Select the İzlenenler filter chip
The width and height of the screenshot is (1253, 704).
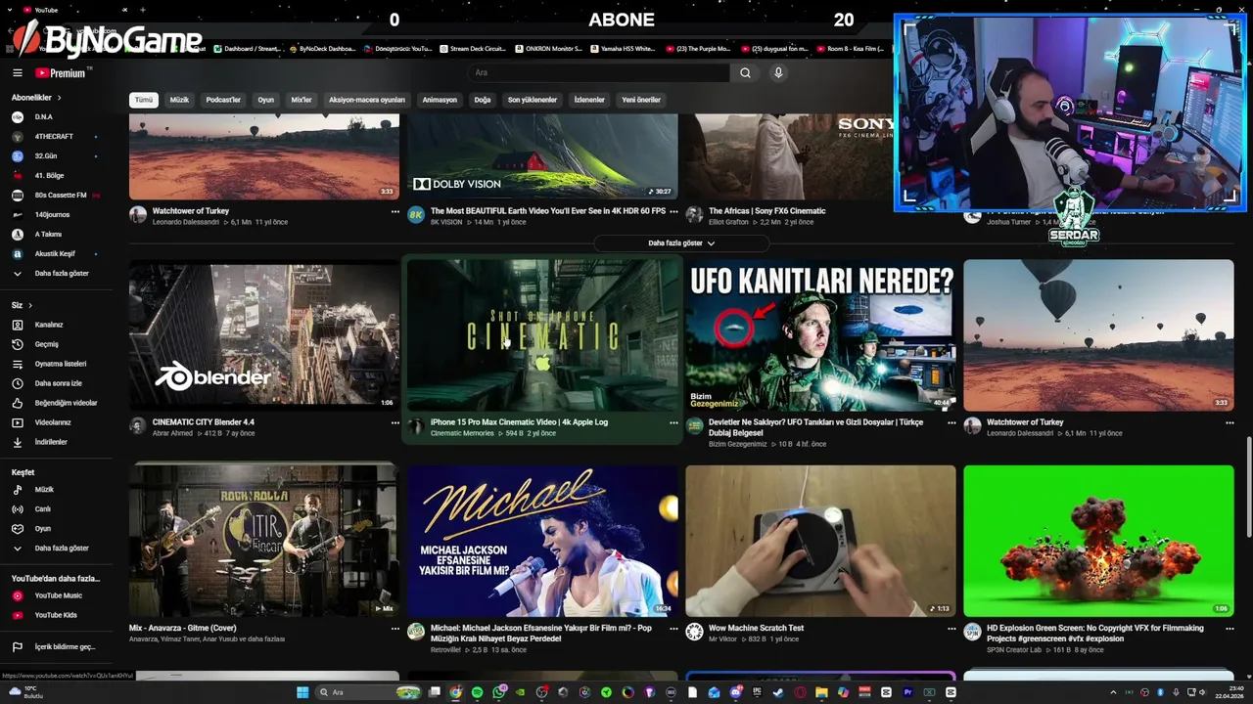click(589, 100)
